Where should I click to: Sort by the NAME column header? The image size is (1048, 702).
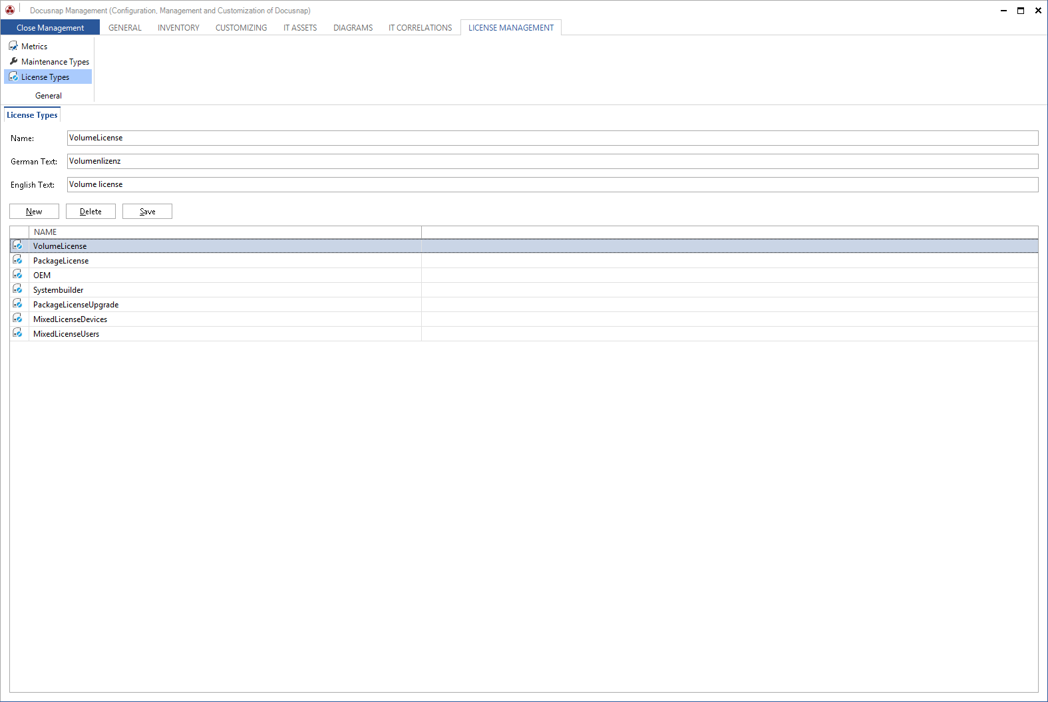click(225, 232)
